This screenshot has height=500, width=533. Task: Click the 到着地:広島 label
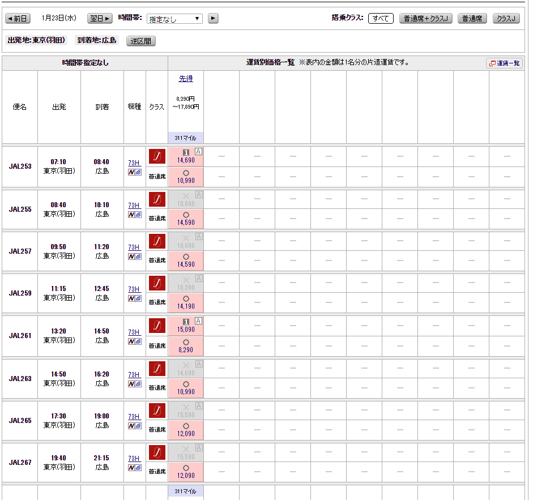97,40
